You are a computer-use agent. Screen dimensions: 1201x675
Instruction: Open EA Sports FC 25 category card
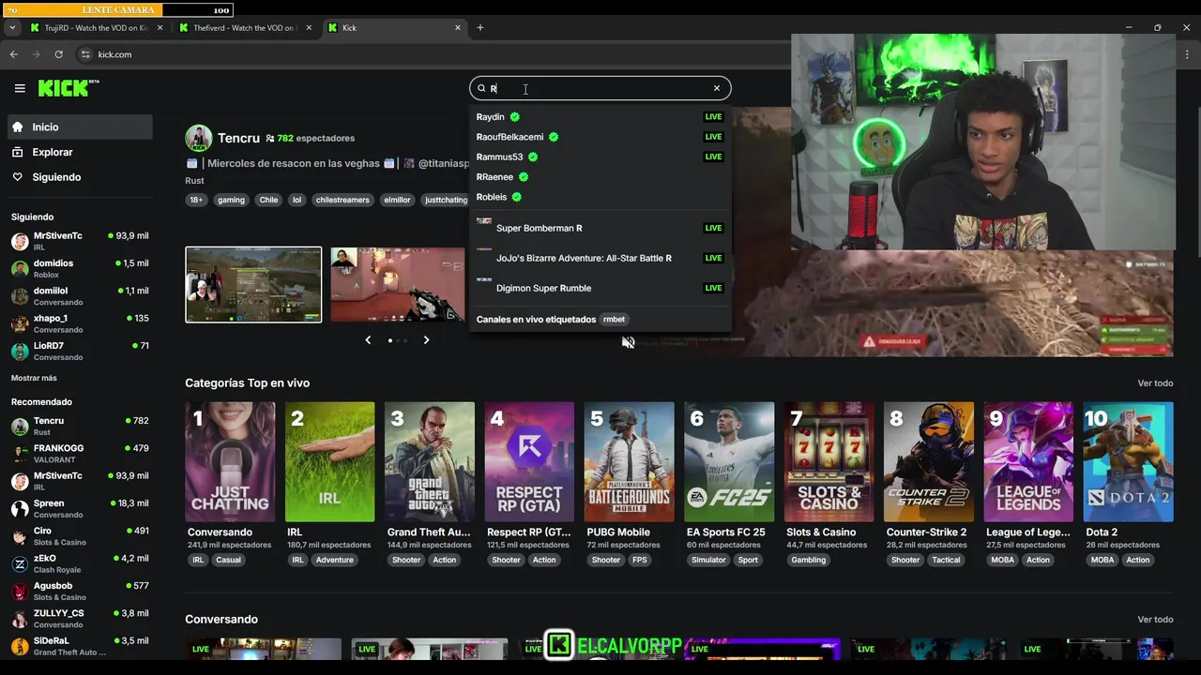pos(729,462)
